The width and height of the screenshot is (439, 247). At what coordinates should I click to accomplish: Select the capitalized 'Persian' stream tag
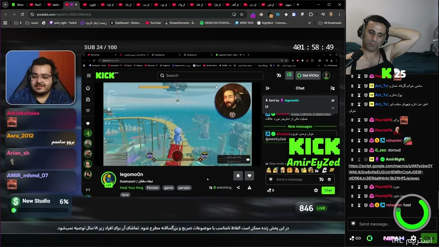click(x=153, y=188)
